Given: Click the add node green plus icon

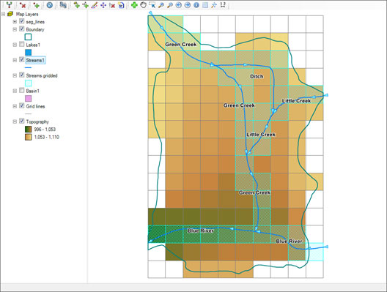Looking at the screenshot, I should pos(37,5).
